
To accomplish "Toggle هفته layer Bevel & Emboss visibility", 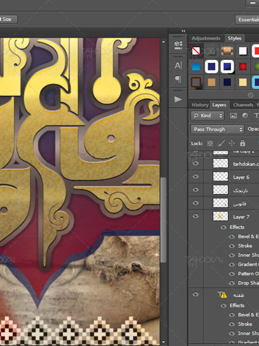I will tap(232, 315).
